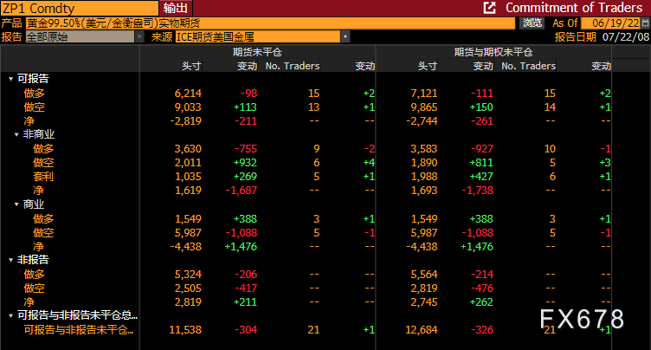
Task: Click the 7,121 combined long position value
Action: [x=424, y=93]
